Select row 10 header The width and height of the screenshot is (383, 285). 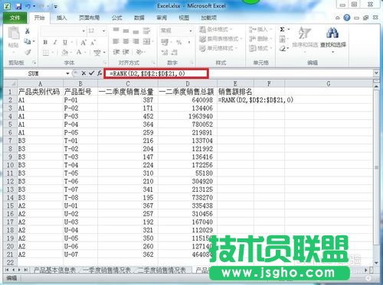tap(10, 165)
